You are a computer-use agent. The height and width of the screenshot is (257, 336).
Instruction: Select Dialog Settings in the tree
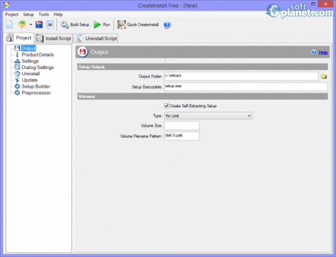tap(38, 67)
